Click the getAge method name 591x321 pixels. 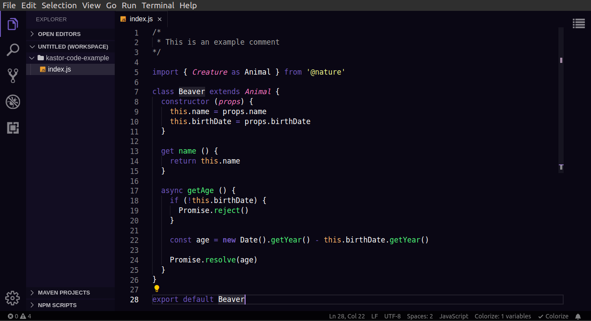[x=200, y=190]
